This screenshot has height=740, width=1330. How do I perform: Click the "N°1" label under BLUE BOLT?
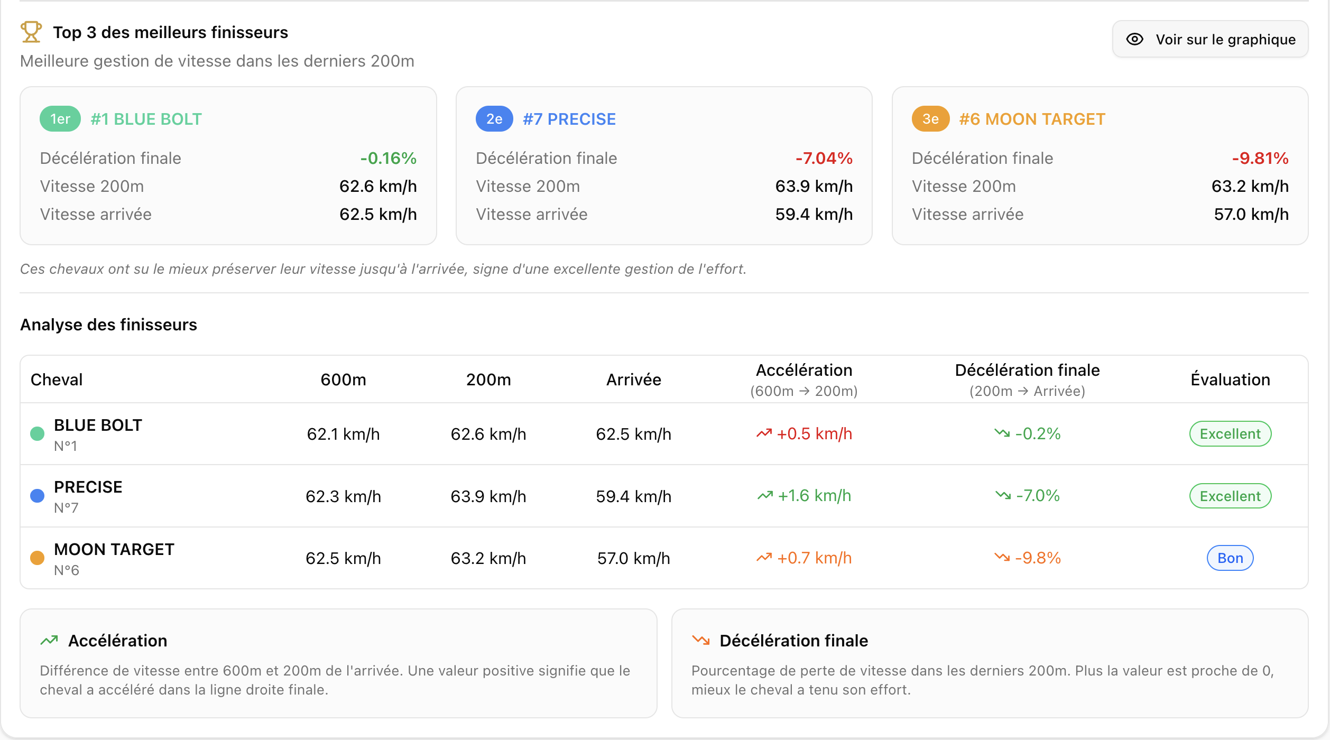(66, 446)
